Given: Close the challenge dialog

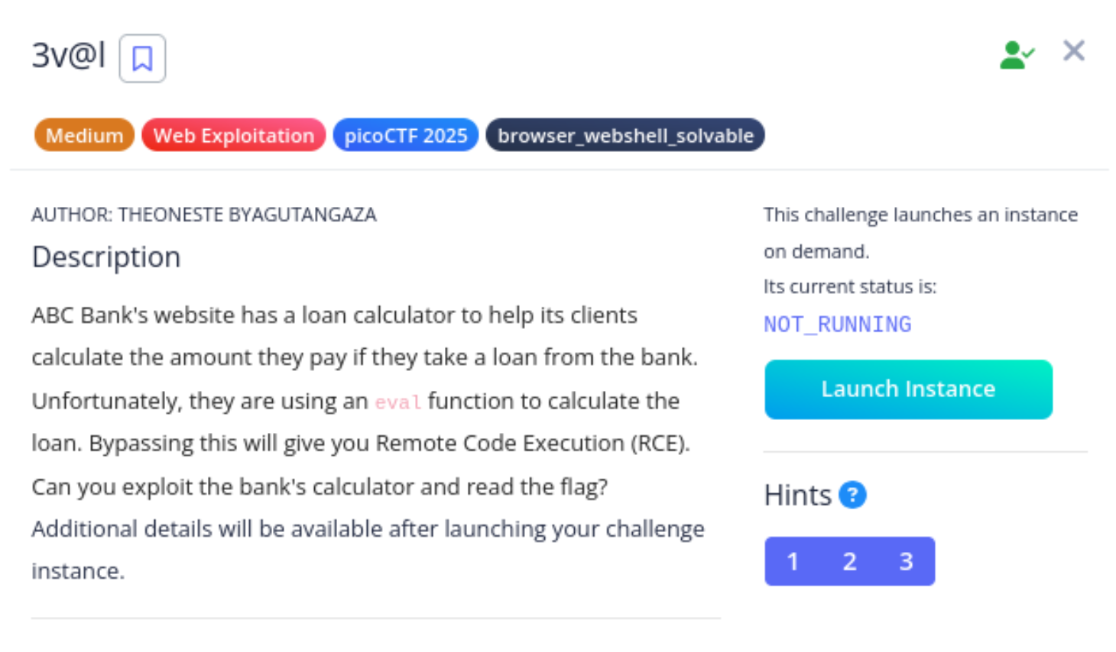Looking at the screenshot, I should click(x=1074, y=51).
